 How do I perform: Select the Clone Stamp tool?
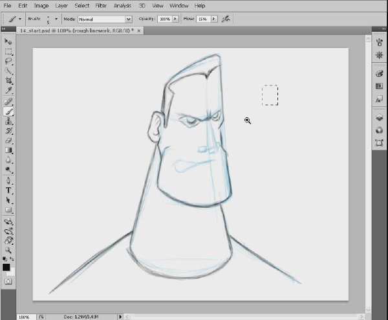pos(8,121)
